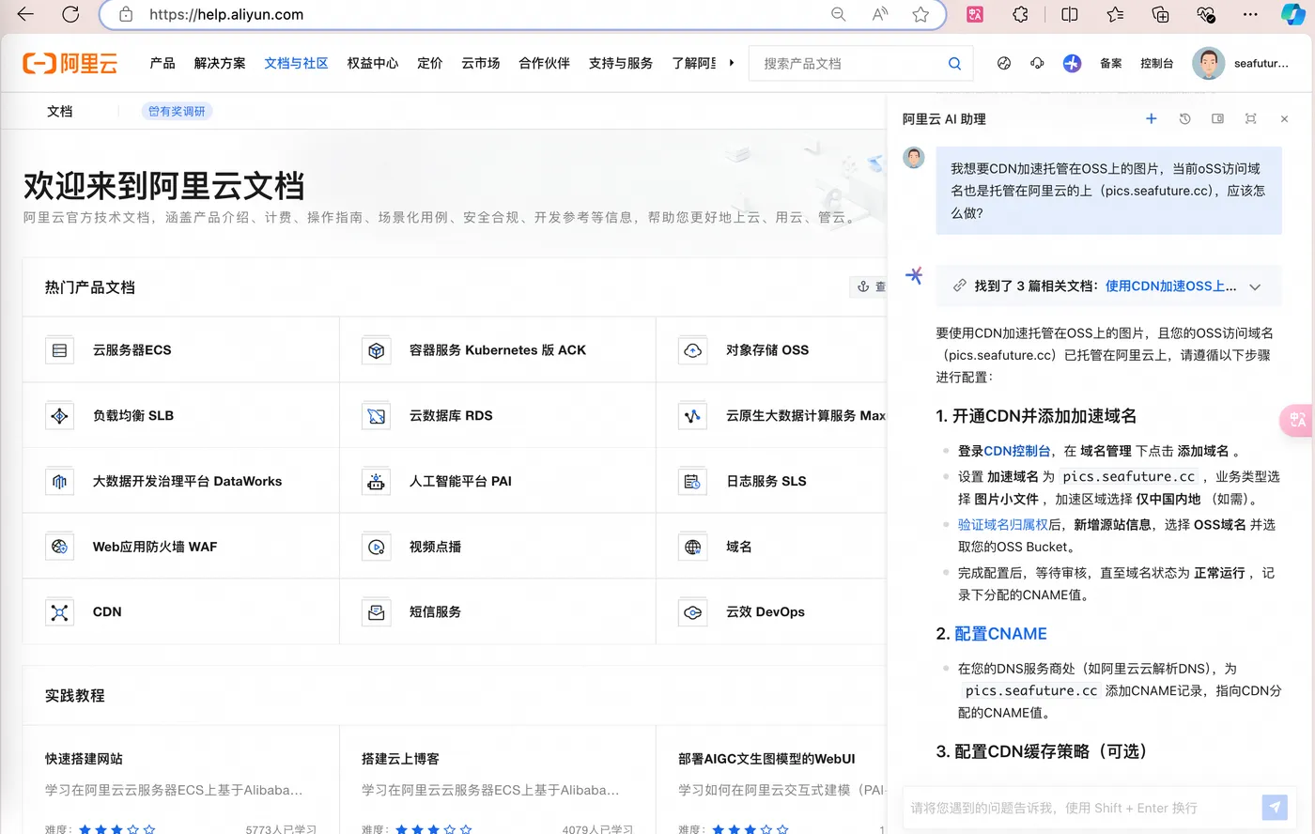This screenshot has width=1315, height=834.
Task: Open the 搭建云上博客 tutorial card
Action: [x=498, y=780]
